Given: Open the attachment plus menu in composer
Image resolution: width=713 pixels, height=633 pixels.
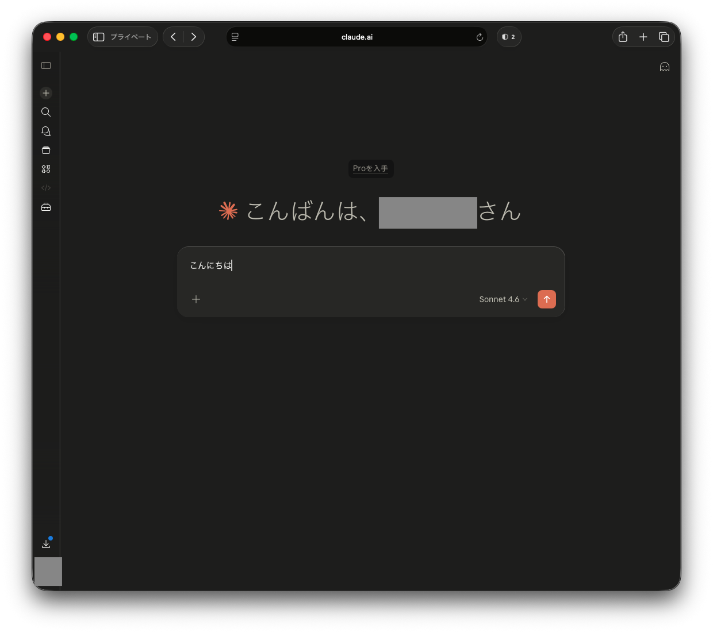Looking at the screenshot, I should [x=196, y=299].
